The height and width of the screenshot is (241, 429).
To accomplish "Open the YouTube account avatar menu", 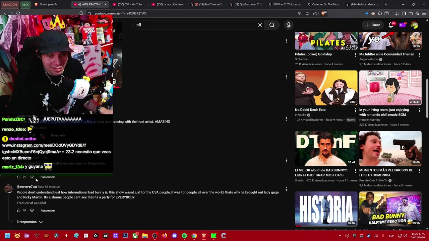I will click(x=414, y=25).
